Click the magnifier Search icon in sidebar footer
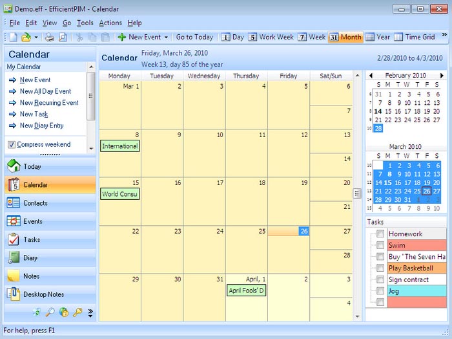The height and width of the screenshot is (339, 452). click(x=50, y=312)
